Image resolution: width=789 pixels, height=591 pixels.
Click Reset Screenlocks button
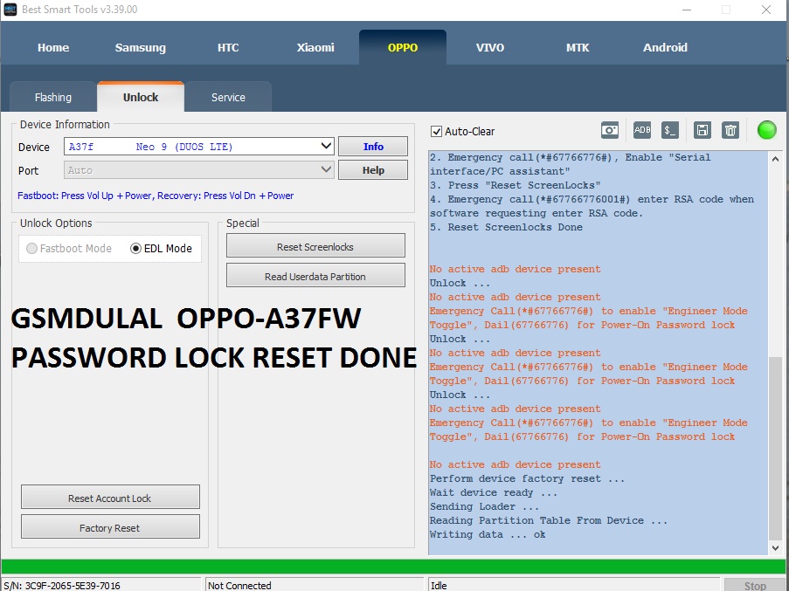pos(315,247)
